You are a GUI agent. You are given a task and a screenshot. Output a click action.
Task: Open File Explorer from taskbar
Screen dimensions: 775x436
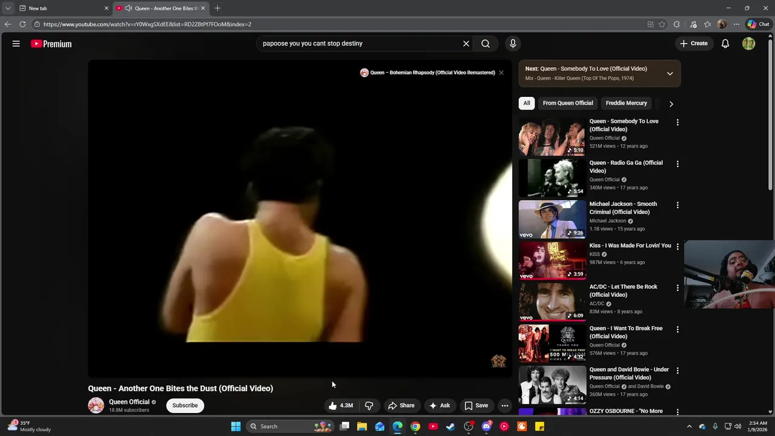[362, 426]
